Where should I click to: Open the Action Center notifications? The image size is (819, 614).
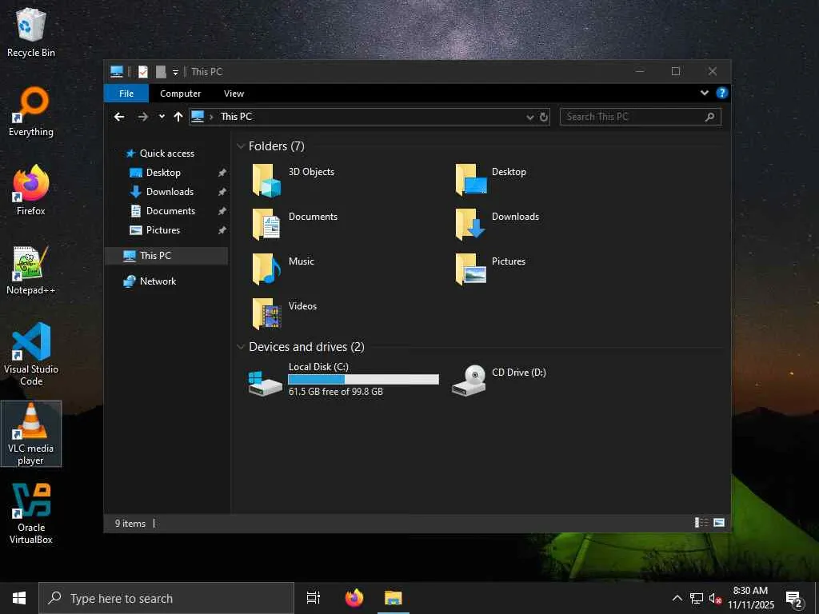794,599
